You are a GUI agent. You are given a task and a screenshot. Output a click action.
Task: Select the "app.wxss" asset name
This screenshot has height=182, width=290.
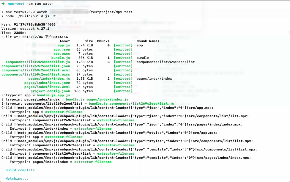(62, 54)
